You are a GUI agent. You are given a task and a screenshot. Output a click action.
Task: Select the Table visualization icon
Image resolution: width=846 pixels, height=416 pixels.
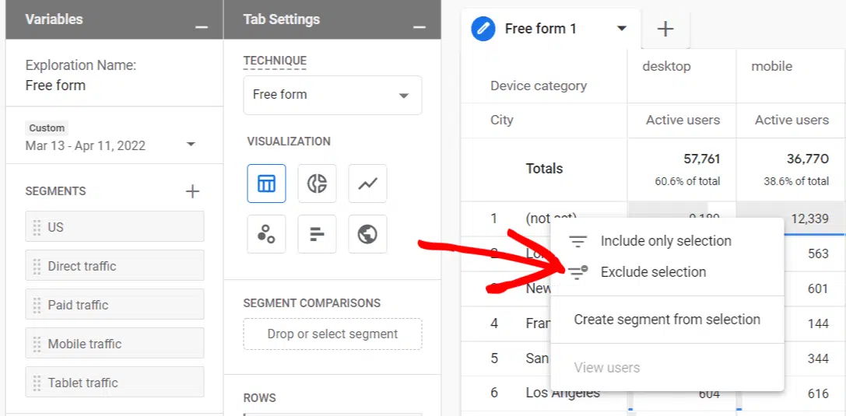[266, 184]
